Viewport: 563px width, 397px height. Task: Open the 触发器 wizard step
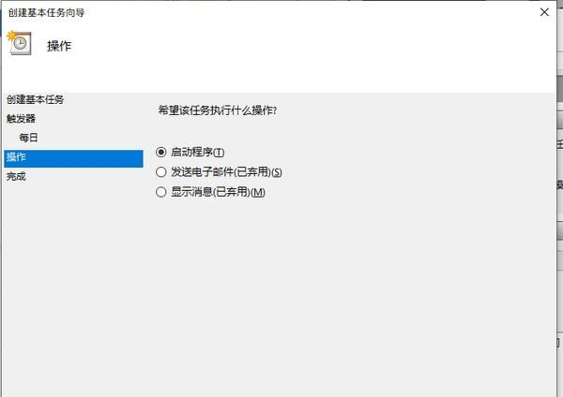click(21, 119)
